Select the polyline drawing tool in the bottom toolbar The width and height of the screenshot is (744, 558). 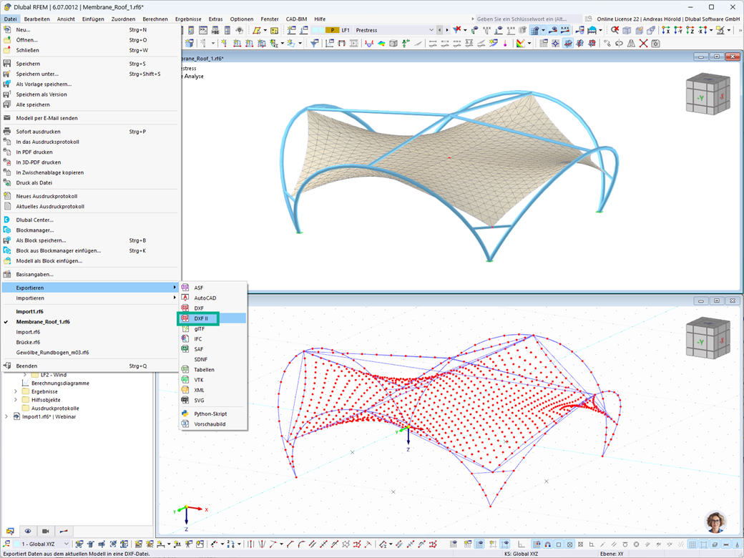click(273, 544)
